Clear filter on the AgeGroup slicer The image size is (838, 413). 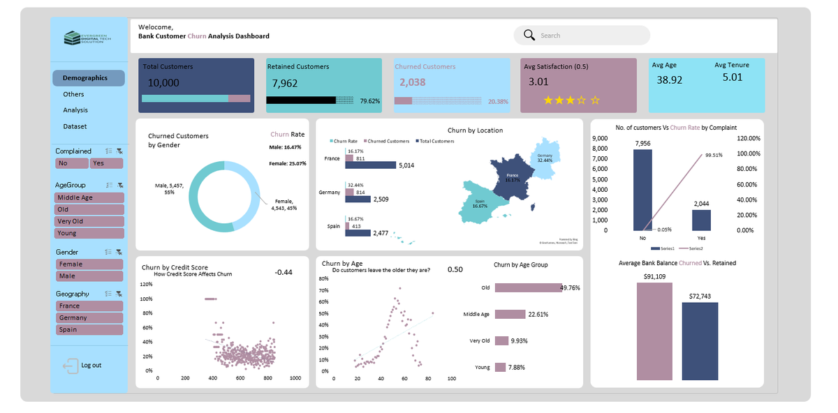[119, 185]
